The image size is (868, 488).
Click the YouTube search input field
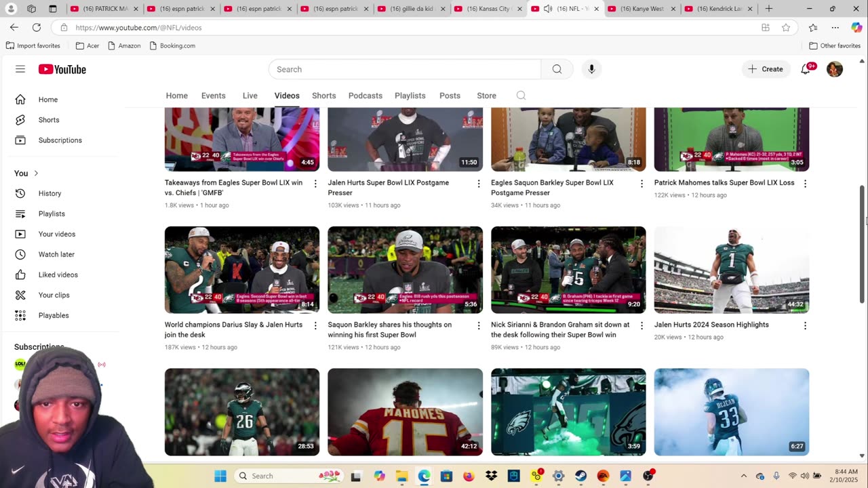(405, 69)
